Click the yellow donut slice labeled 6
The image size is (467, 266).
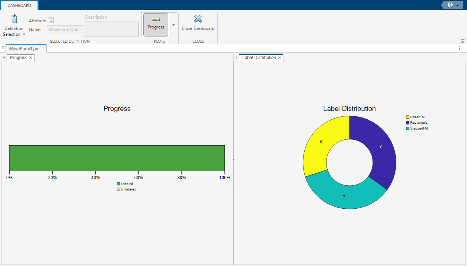[321, 142]
